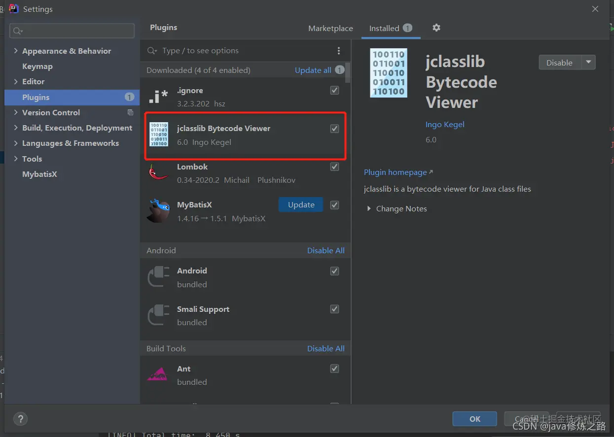Uncheck the jclasslib Bytecode Viewer checkbox

click(334, 129)
